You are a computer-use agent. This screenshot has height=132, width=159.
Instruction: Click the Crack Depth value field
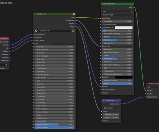54,103
